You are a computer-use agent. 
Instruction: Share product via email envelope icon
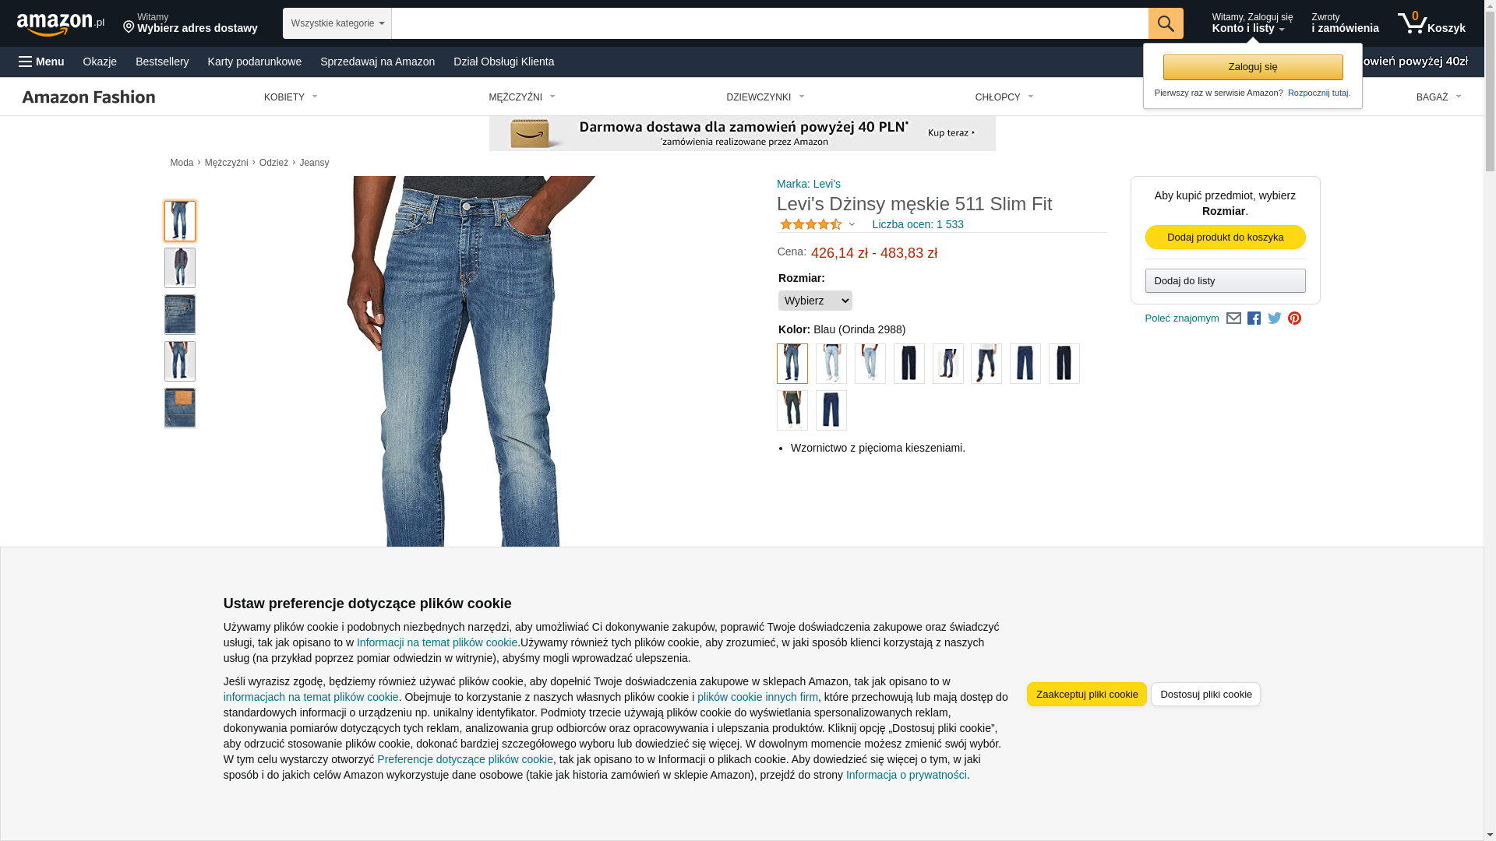[1233, 318]
